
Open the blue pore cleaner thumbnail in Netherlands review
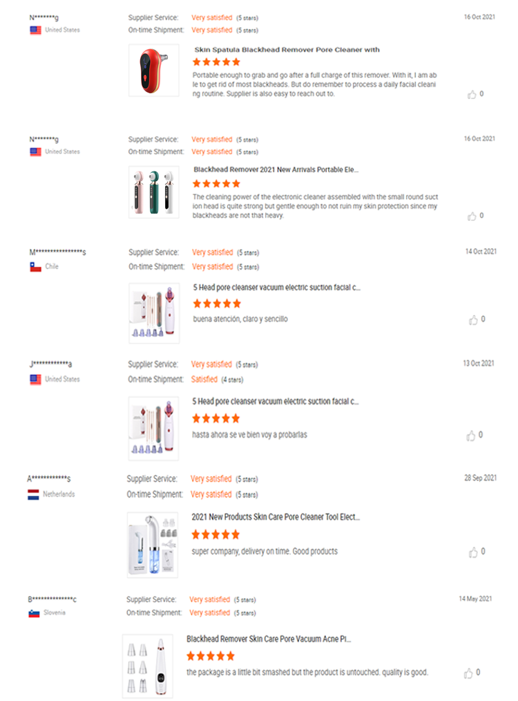152,545
